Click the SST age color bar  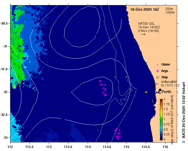[161, 120]
